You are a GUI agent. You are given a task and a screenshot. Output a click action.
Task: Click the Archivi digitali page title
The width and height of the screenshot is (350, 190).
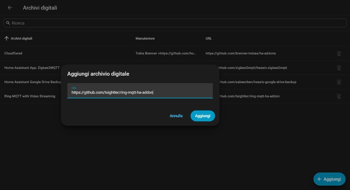40,8
